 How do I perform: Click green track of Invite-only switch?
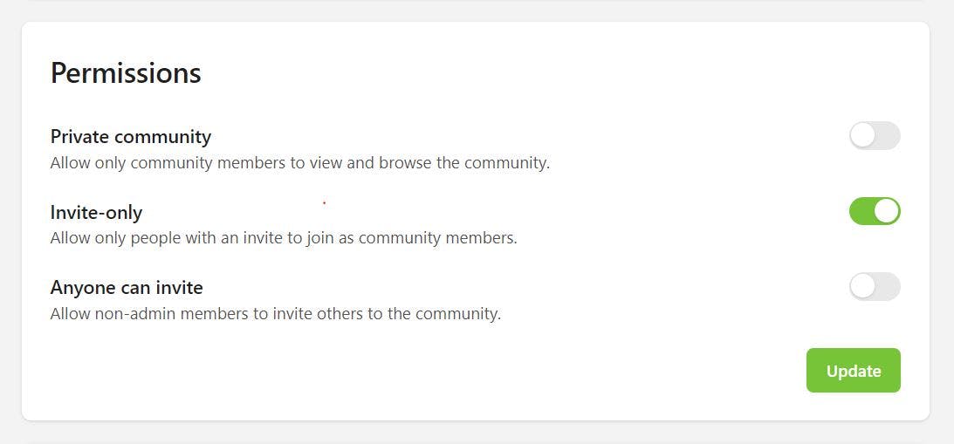click(x=861, y=211)
